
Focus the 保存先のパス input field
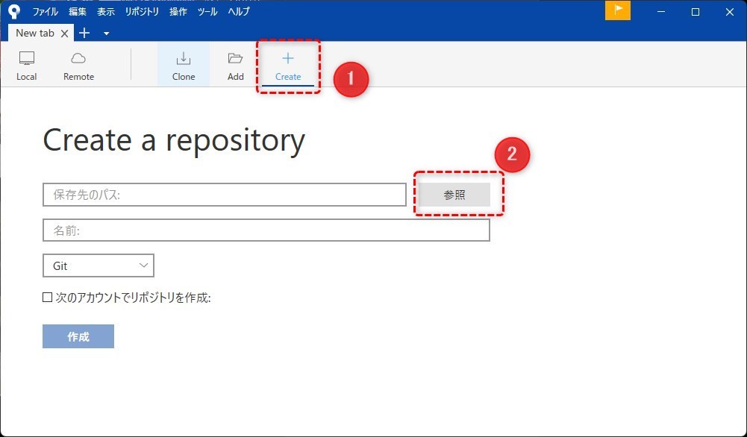tap(225, 195)
